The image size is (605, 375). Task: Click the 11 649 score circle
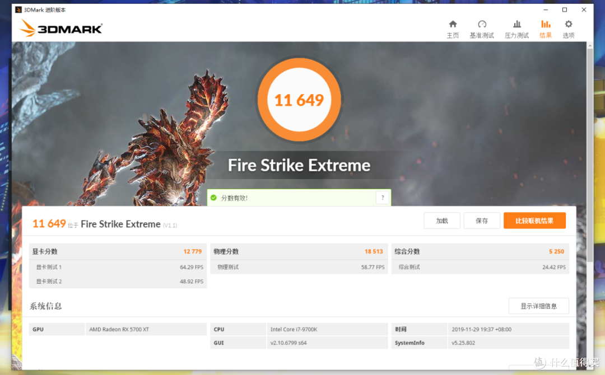299,100
